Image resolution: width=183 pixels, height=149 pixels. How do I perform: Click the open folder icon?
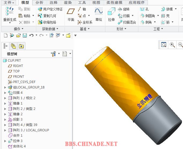tap(18, 35)
